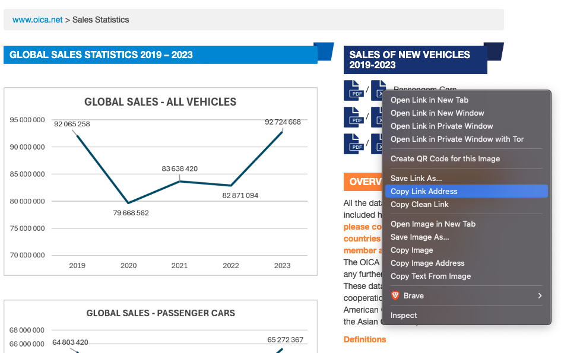Viewport: 561px width, 353px height.
Task: Choose Save Link As from context menu
Action: tap(416, 178)
